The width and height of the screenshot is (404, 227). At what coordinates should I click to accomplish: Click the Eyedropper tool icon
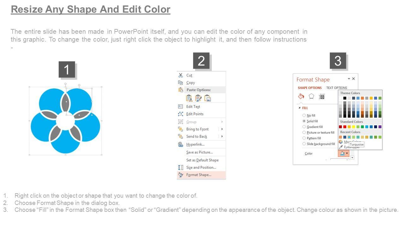[x=341, y=147]
